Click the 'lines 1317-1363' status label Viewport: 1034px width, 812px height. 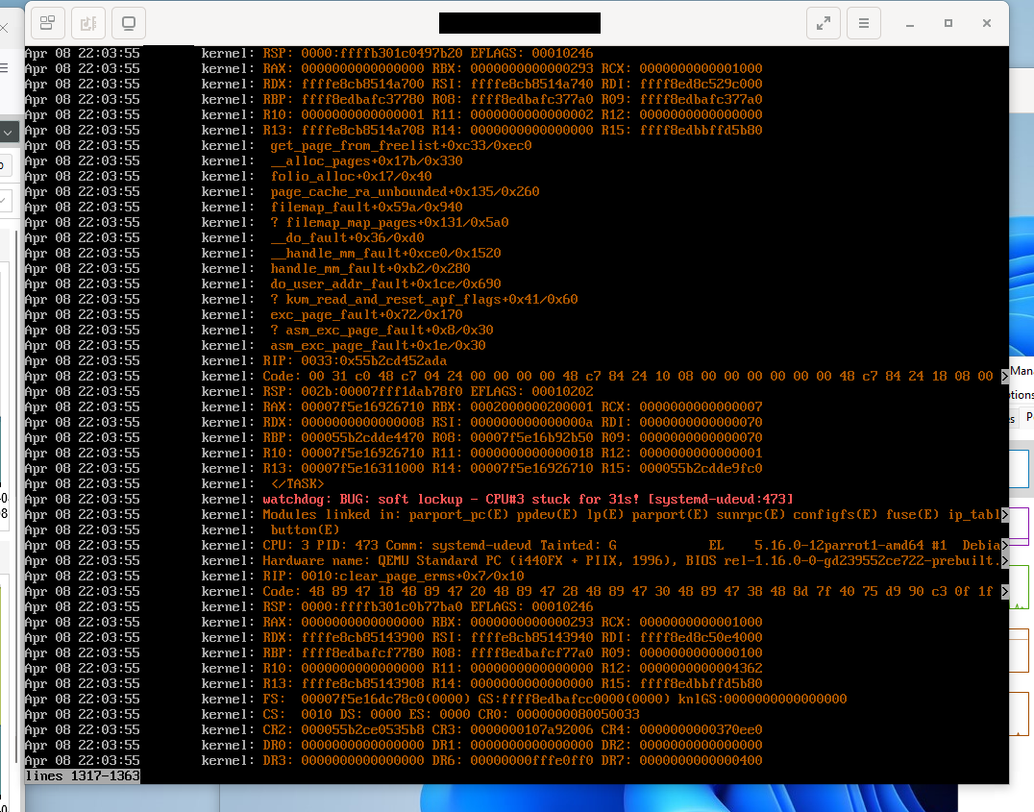[82, 775]
